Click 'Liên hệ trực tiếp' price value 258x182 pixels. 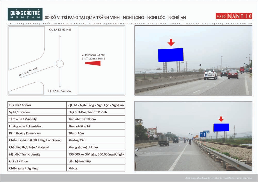coord(79,161)
